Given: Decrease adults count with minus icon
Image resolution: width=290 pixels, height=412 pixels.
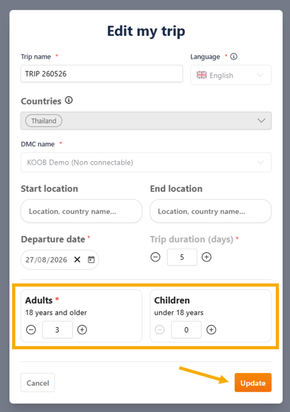Looking at the screenshot, I should click(x=31, y=330).
